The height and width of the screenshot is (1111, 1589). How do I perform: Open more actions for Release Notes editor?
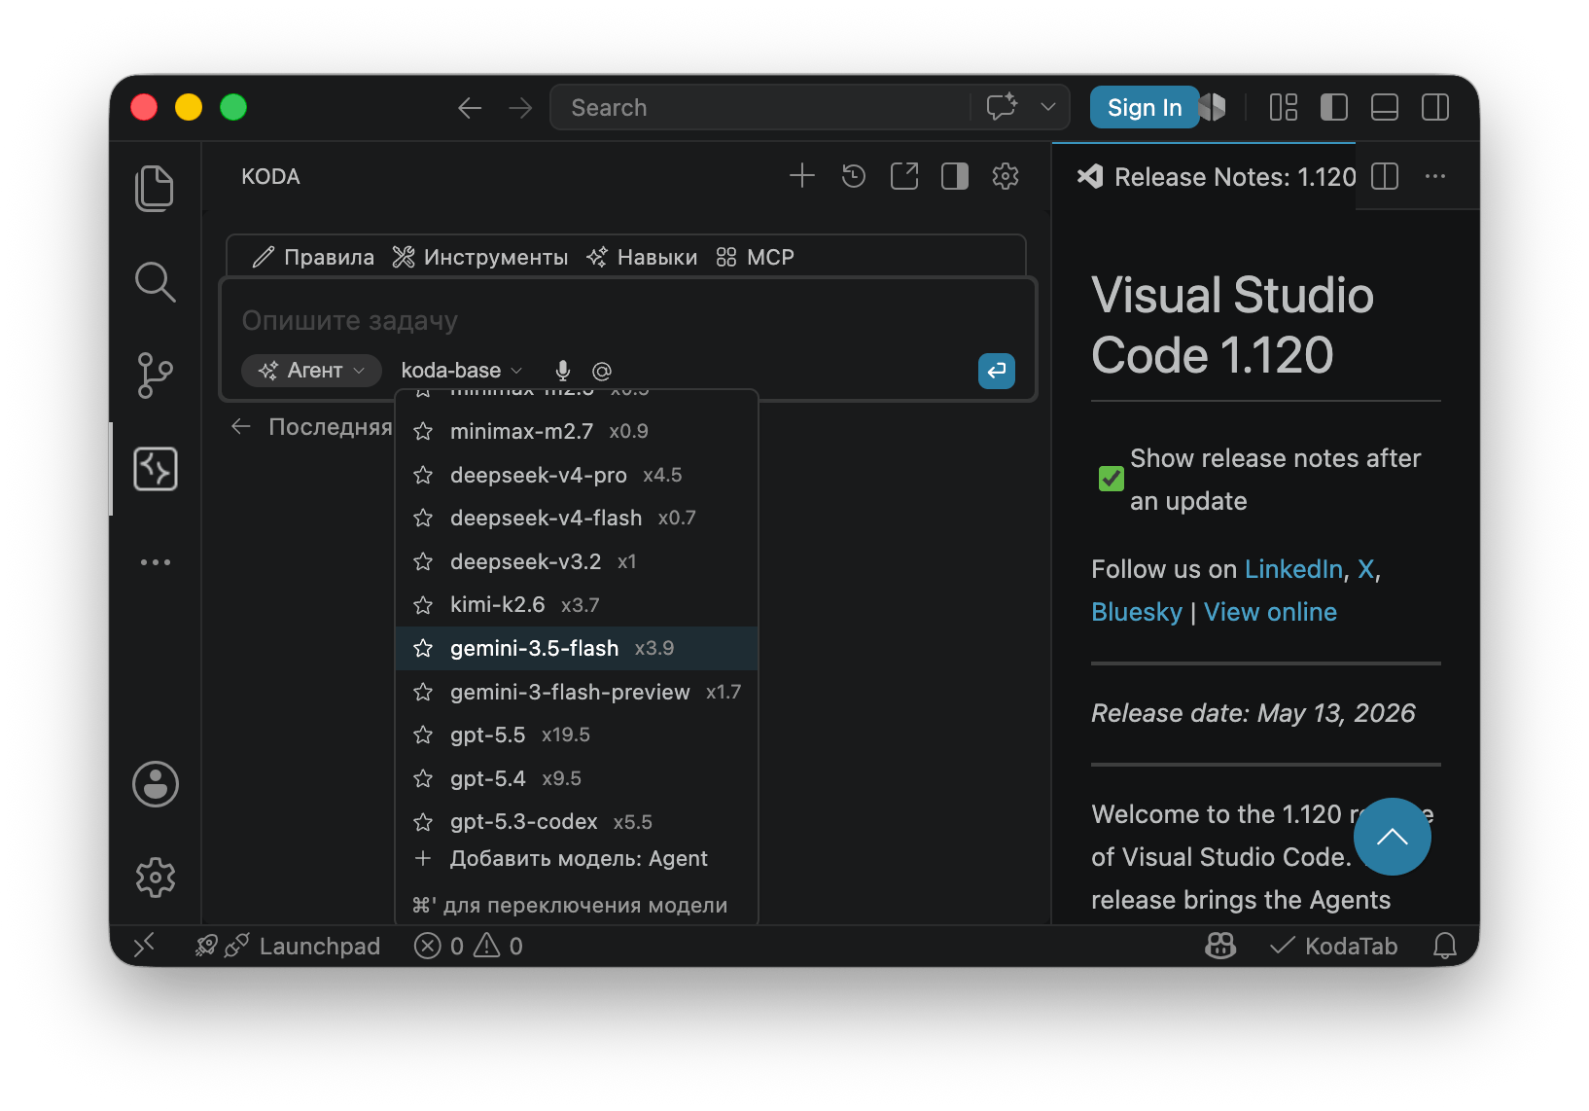coord(1435,176)
